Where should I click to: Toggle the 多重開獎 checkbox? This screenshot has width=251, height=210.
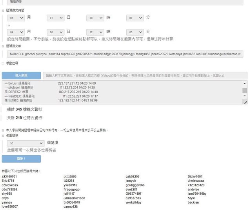3,136
